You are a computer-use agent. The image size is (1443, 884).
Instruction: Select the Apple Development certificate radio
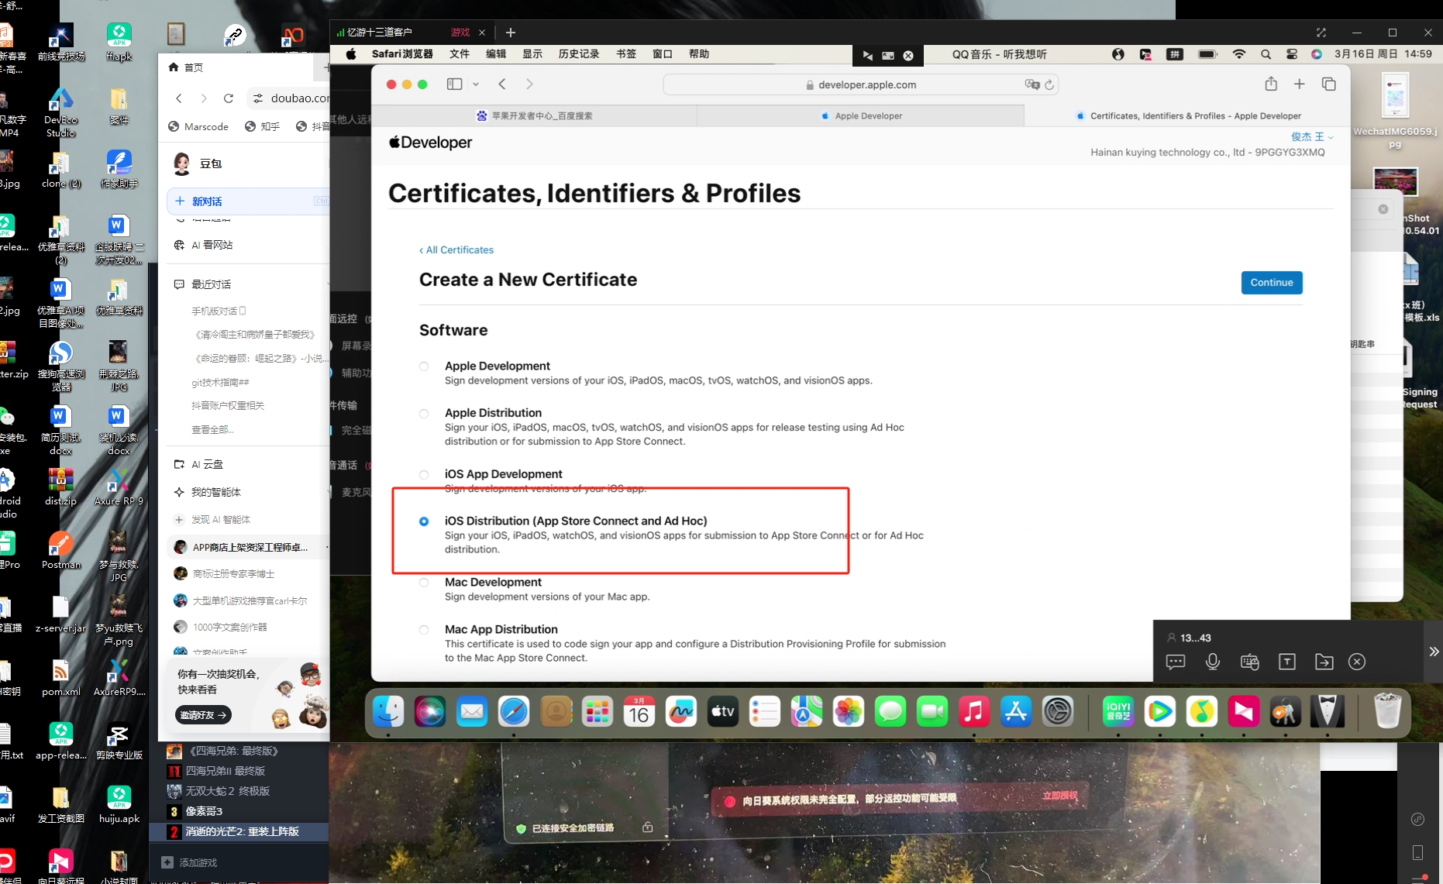click(x=424, y=366)
